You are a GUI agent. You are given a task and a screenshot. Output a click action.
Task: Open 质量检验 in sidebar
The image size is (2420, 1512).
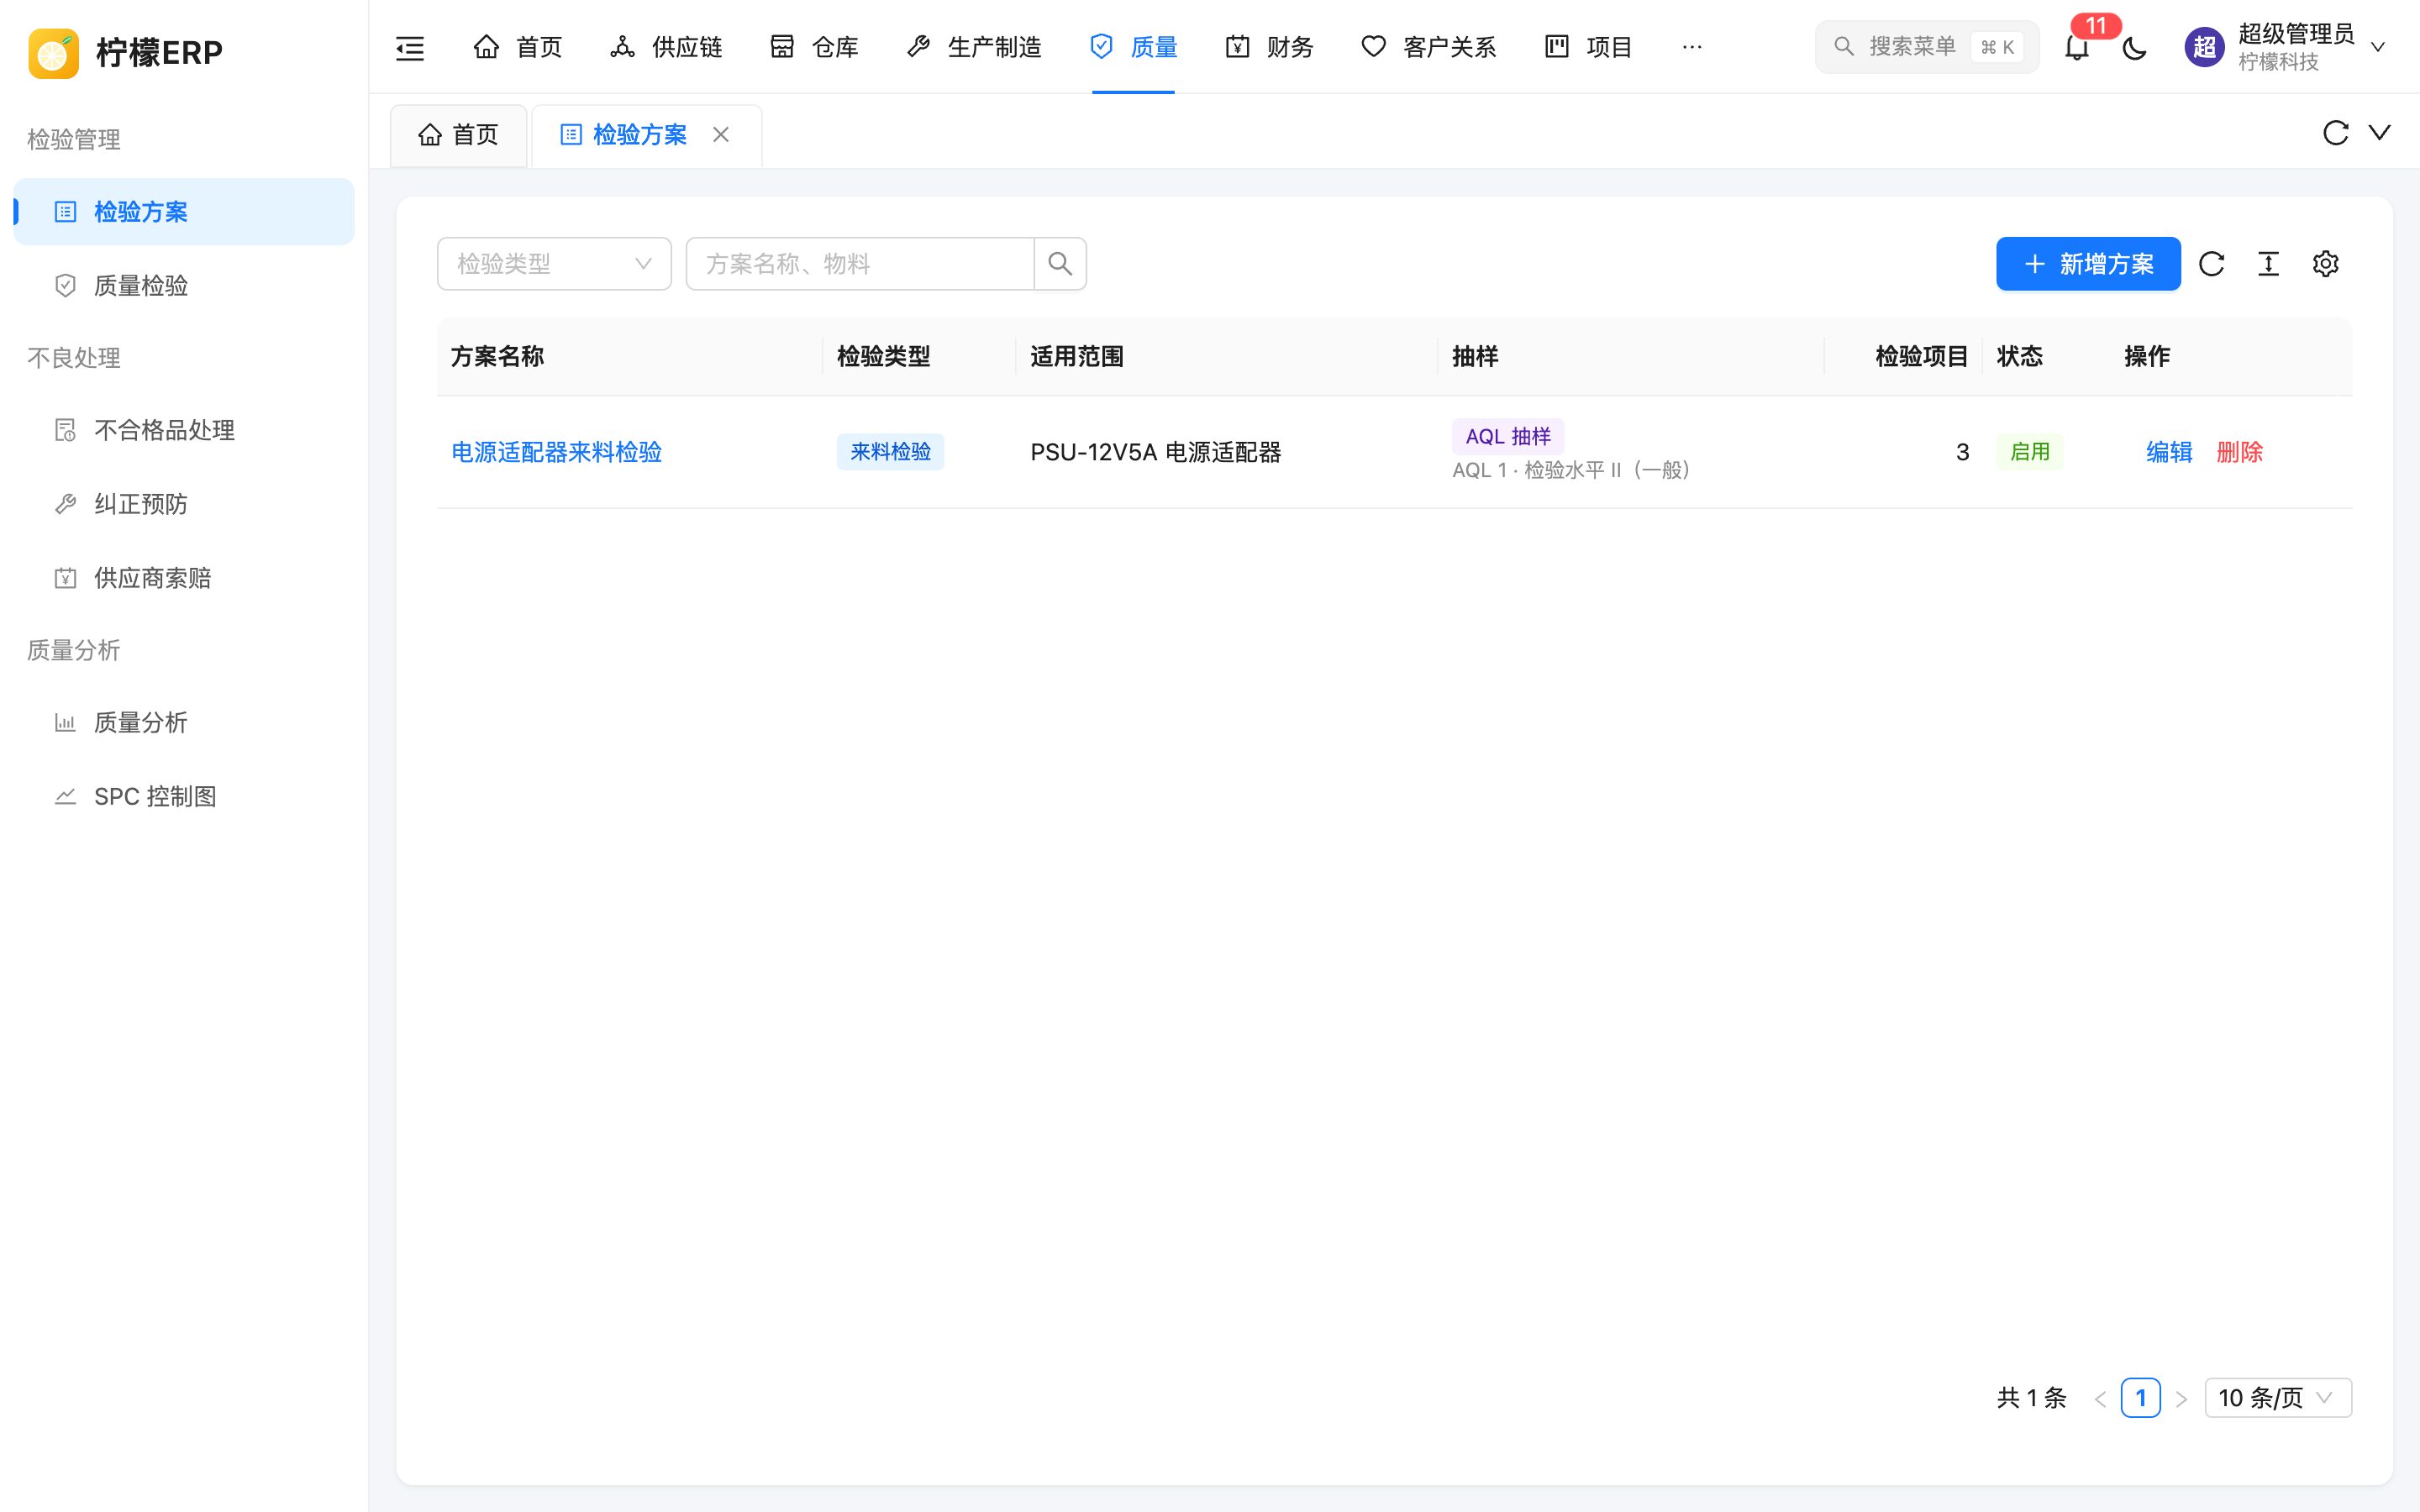(184, 286)
